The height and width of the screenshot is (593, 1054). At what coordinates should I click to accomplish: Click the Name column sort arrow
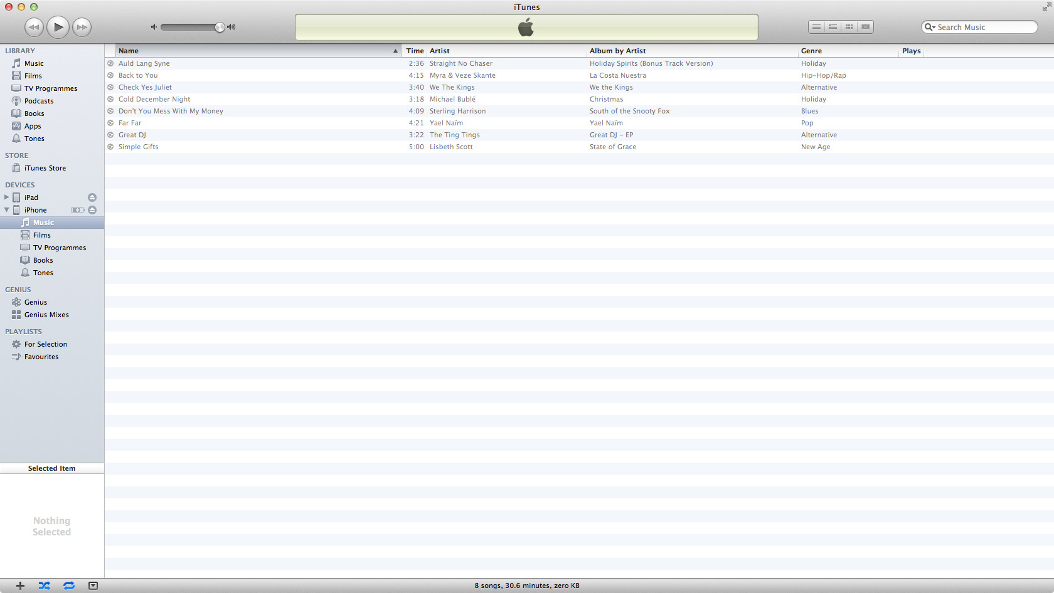click(x=395, y=51)
